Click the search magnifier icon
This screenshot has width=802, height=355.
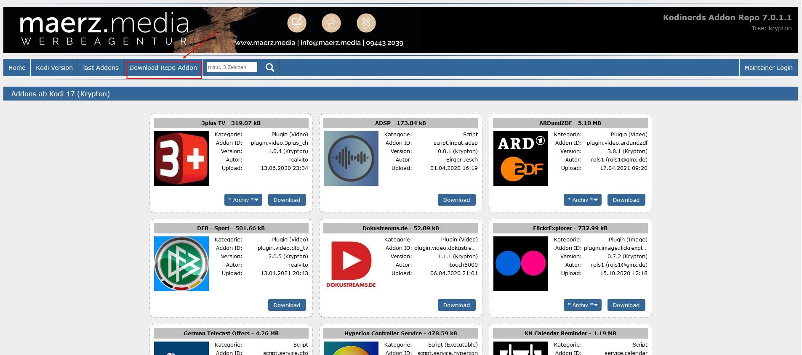click(270, 67)
